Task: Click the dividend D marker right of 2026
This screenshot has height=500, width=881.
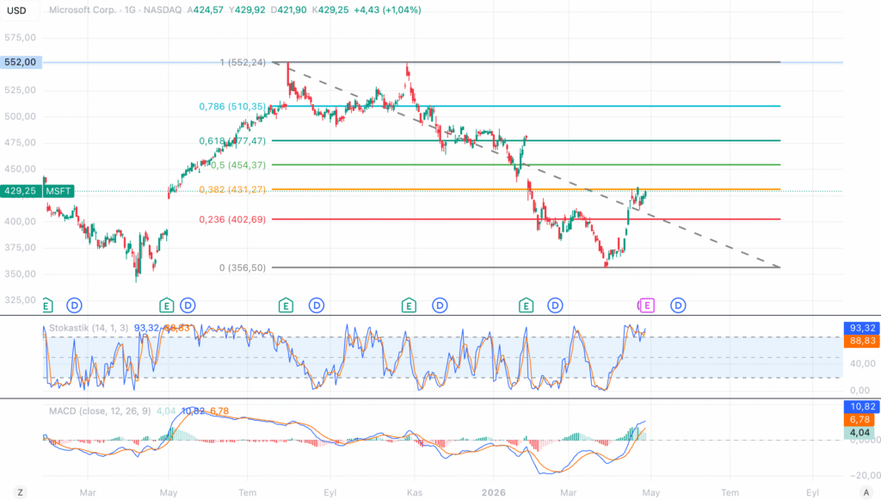Action: tap(556, 305)
